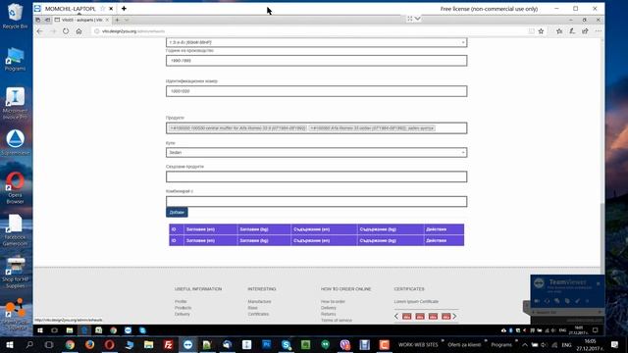Open a new tab in the remote browser

117,20
